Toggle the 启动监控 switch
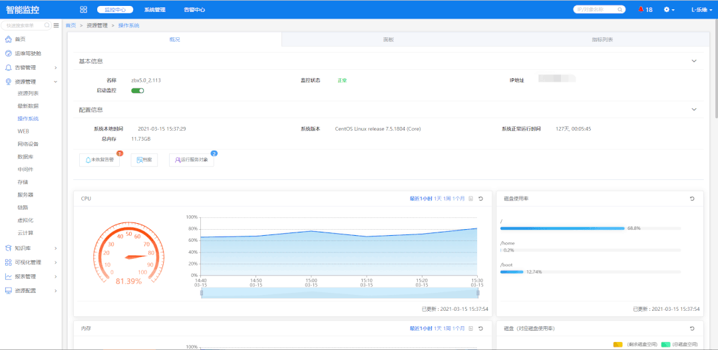The width and height of the screenshot is (718, 350). pyautogui.click(x=137, y=90)
